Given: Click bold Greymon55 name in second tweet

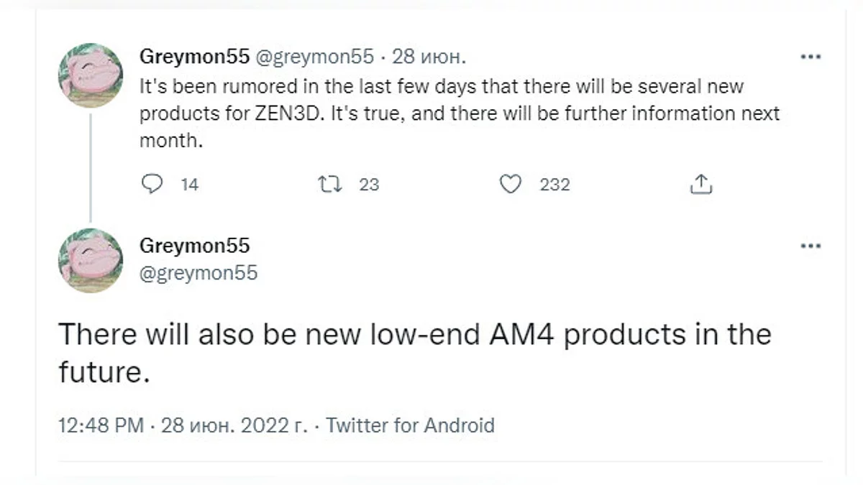Looking at the screenshot, I should tap(194, 246).
